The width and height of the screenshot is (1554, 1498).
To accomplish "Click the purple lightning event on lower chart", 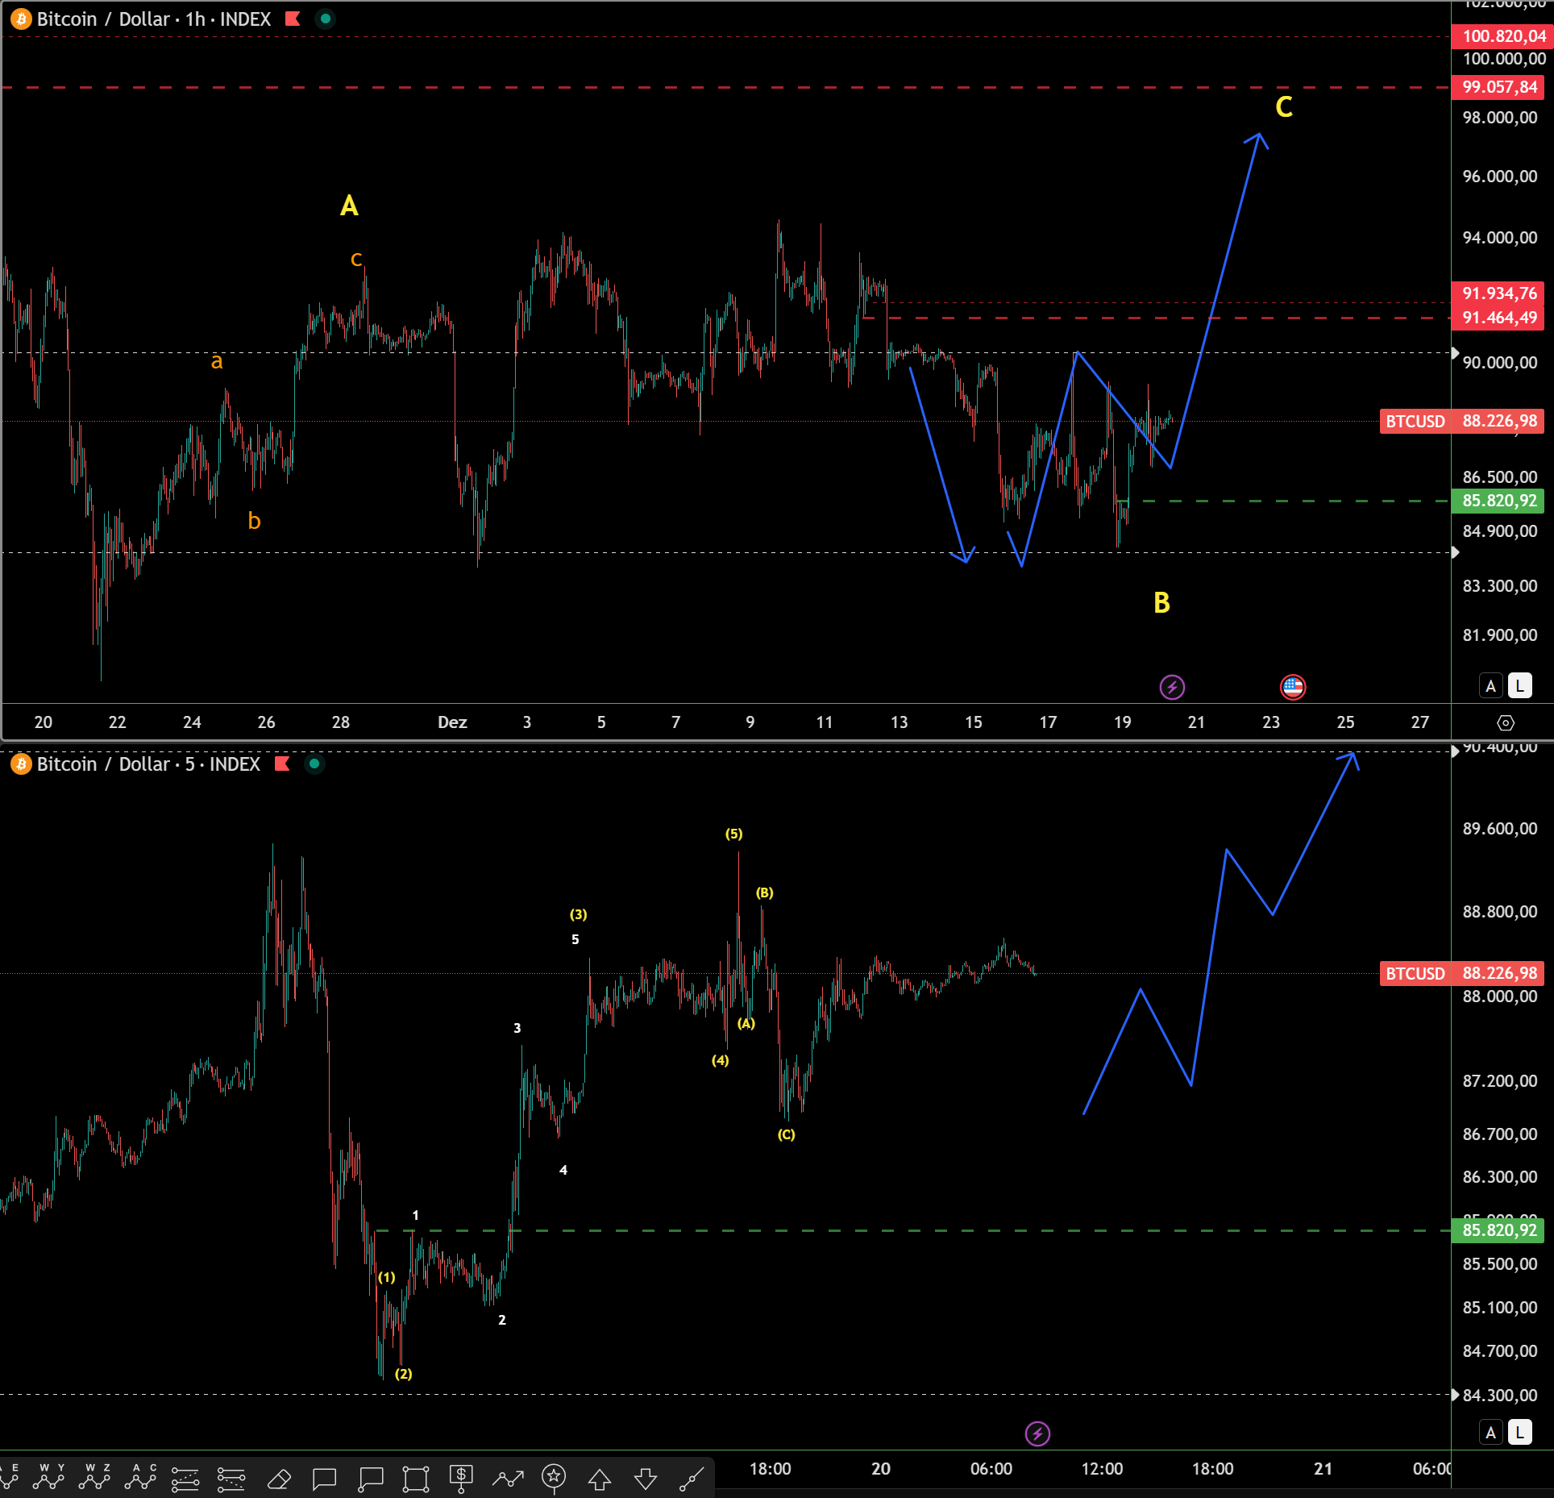I will 1037,1434.
